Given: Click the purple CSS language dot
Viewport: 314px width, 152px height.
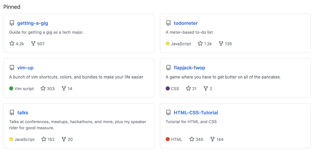Looking at the screenshot, I should click(168, 88).
